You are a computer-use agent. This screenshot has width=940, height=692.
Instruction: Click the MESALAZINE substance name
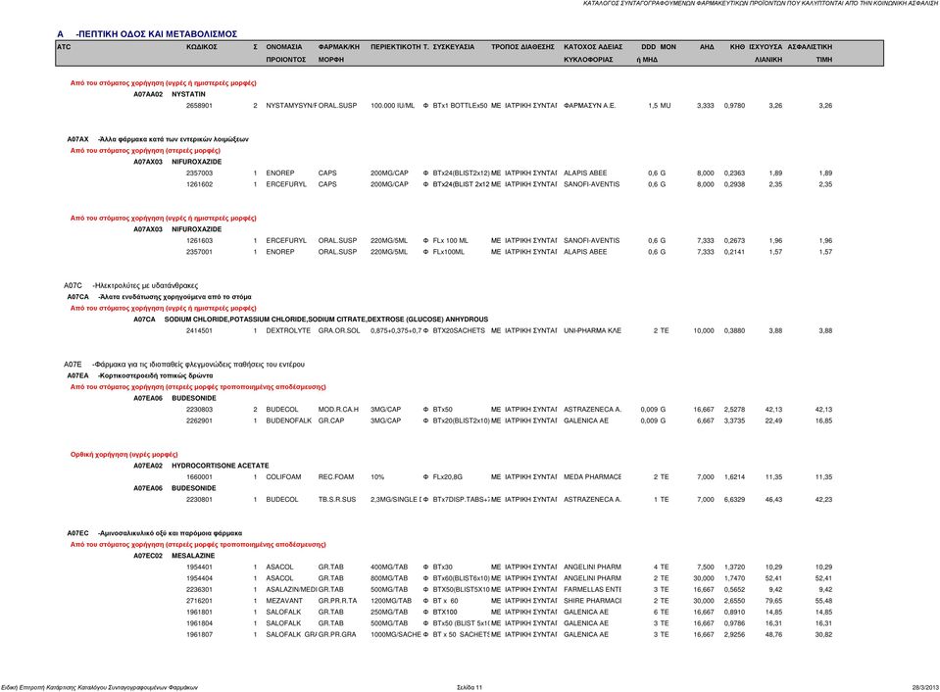click(193, 556)
